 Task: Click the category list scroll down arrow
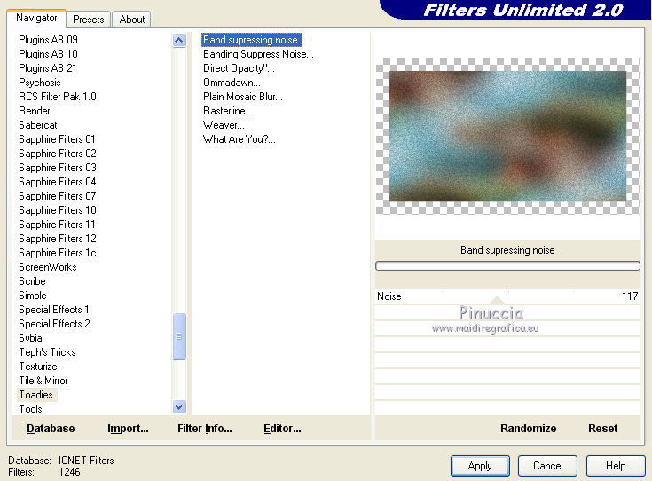179,407
